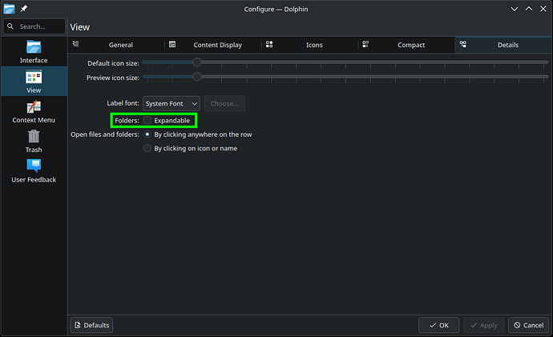Switch to the Content Display tab
This screenshot has width=553, height=337.
point(216,45)
